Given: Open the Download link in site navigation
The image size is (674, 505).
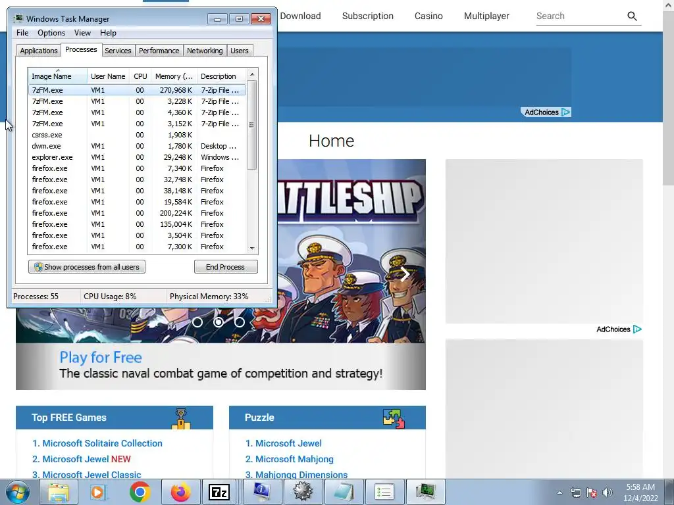Looking at the screenshot, I should (300, 16).
